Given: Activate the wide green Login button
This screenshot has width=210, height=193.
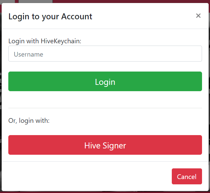Looking at the screenshot, I should (x=105, y=82).
